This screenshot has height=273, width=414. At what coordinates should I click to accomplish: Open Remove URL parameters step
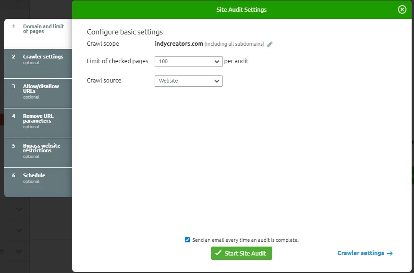[x=38, y=123]
